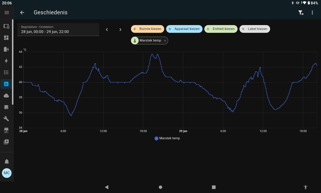This screenshot has height=193, width=321.
Task: Open the MC user profile avatar
Action: 6,173
